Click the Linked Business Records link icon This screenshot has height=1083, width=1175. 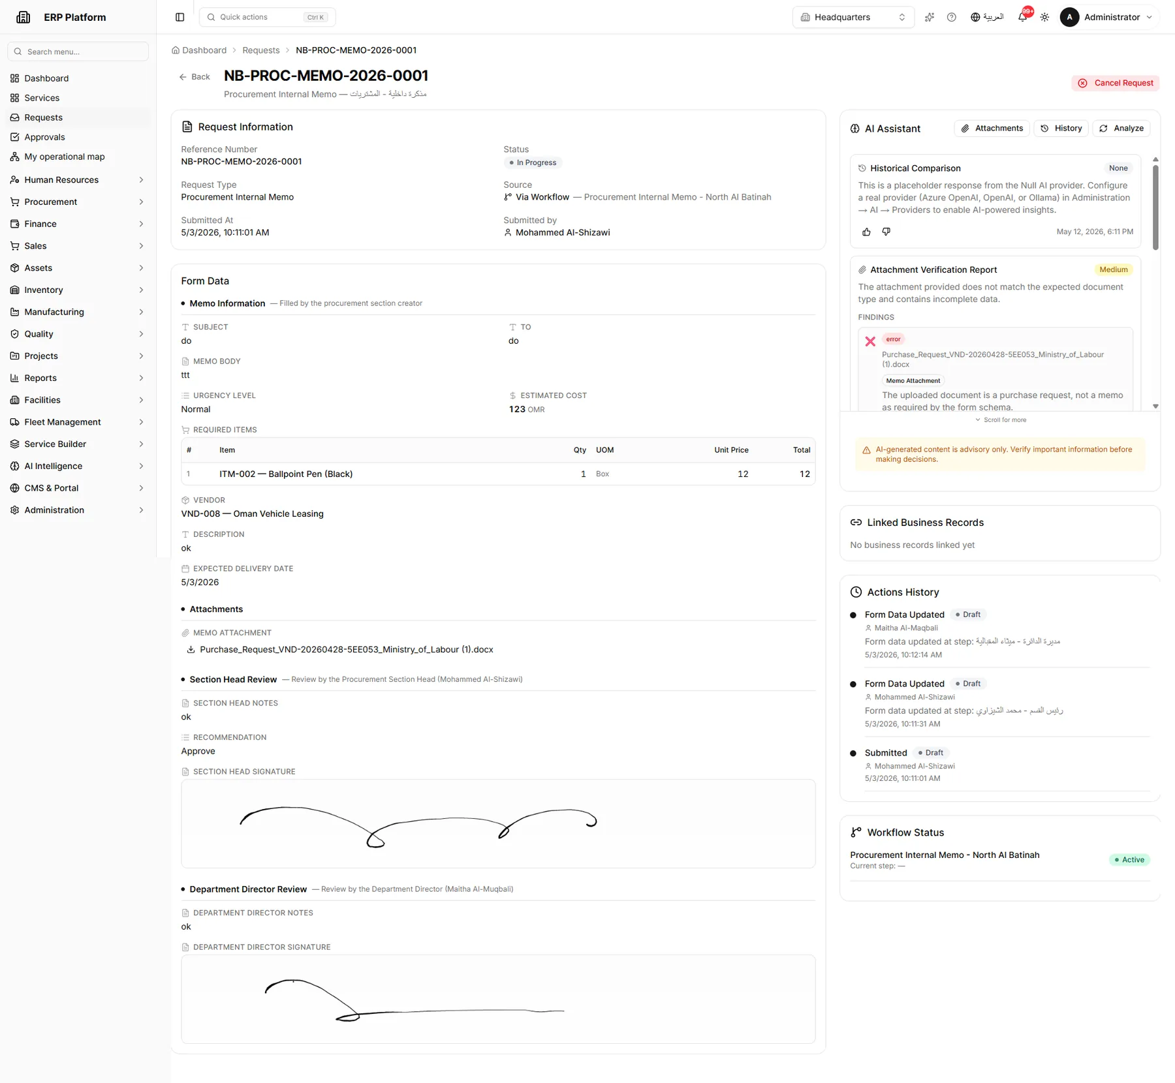856,523
